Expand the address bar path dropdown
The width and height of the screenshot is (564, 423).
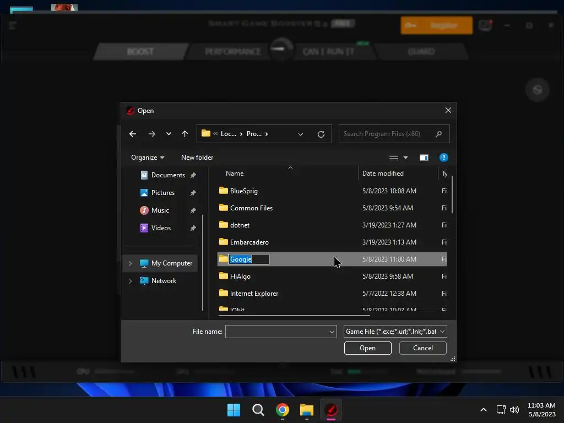(300, 134)
